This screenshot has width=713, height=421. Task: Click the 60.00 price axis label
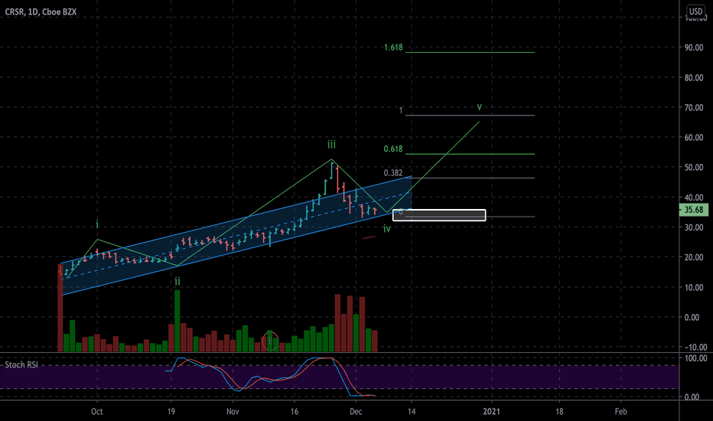pos(694,138)
